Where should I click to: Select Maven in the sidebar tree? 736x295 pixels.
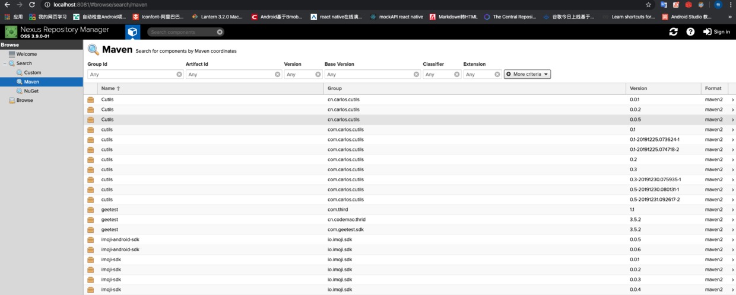[31, 82]
